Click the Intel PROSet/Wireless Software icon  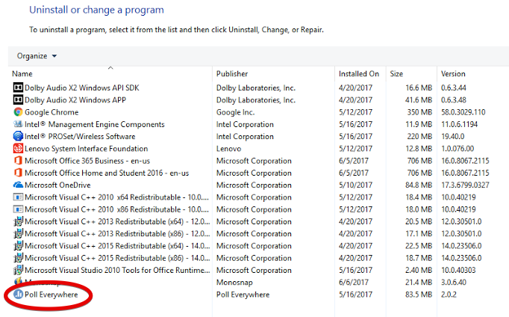[x=18, y=137]
